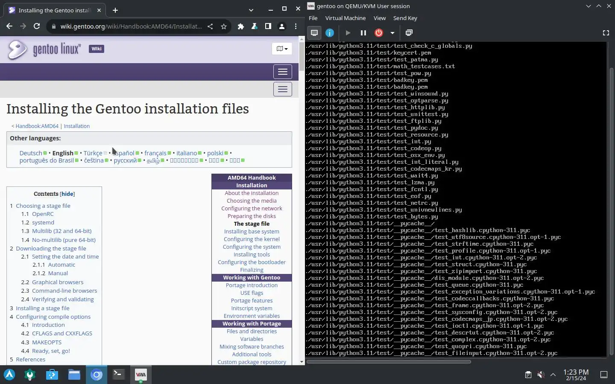Switch language to português do Brasil
The width and height of the screenshot is (615, 384).
click(47, 160)
